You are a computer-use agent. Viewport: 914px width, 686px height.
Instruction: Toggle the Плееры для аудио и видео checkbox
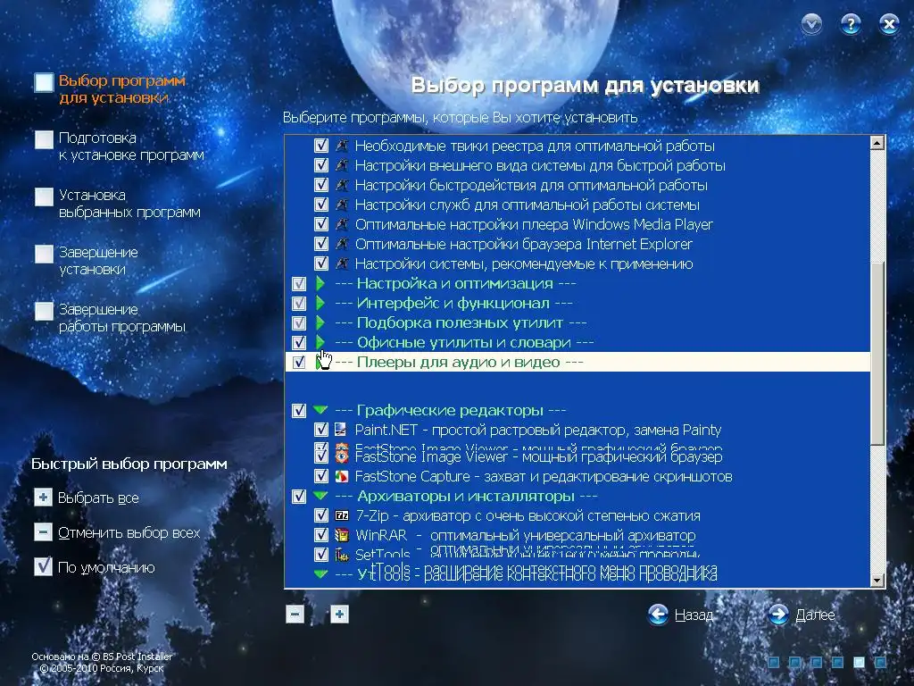coord(299,363)
